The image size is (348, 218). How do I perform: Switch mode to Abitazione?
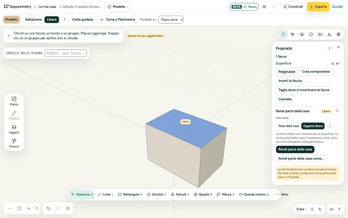coord(33,19)
